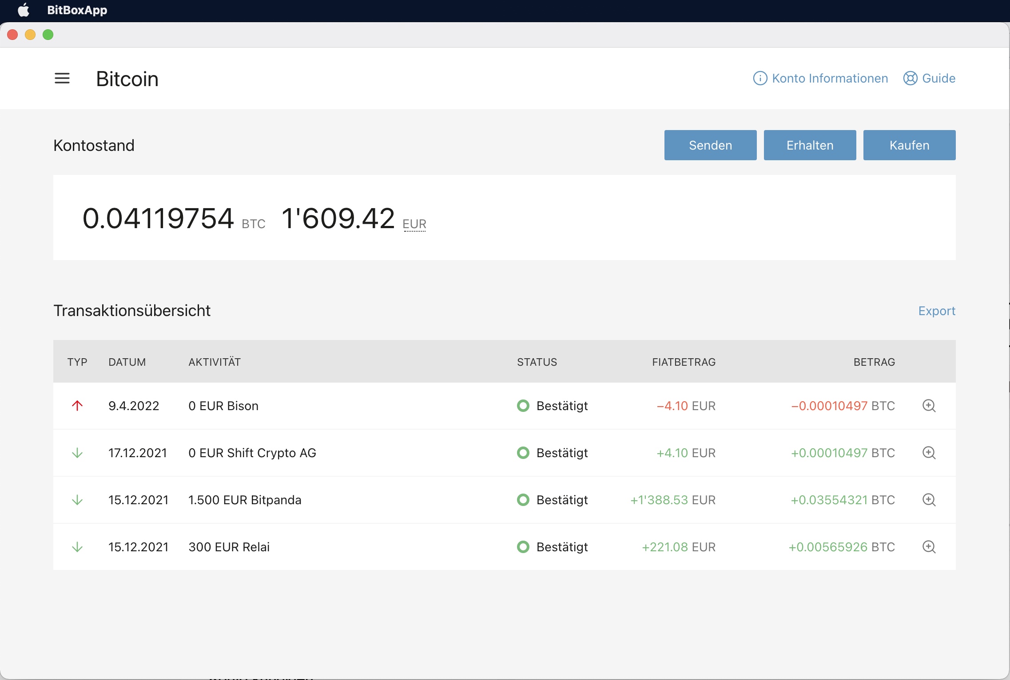Image resolution: width=1010 pixels, height=680 pixels.
Task: Open details magnifier for Shift Crypto transaction
Action: coord(929,453)
